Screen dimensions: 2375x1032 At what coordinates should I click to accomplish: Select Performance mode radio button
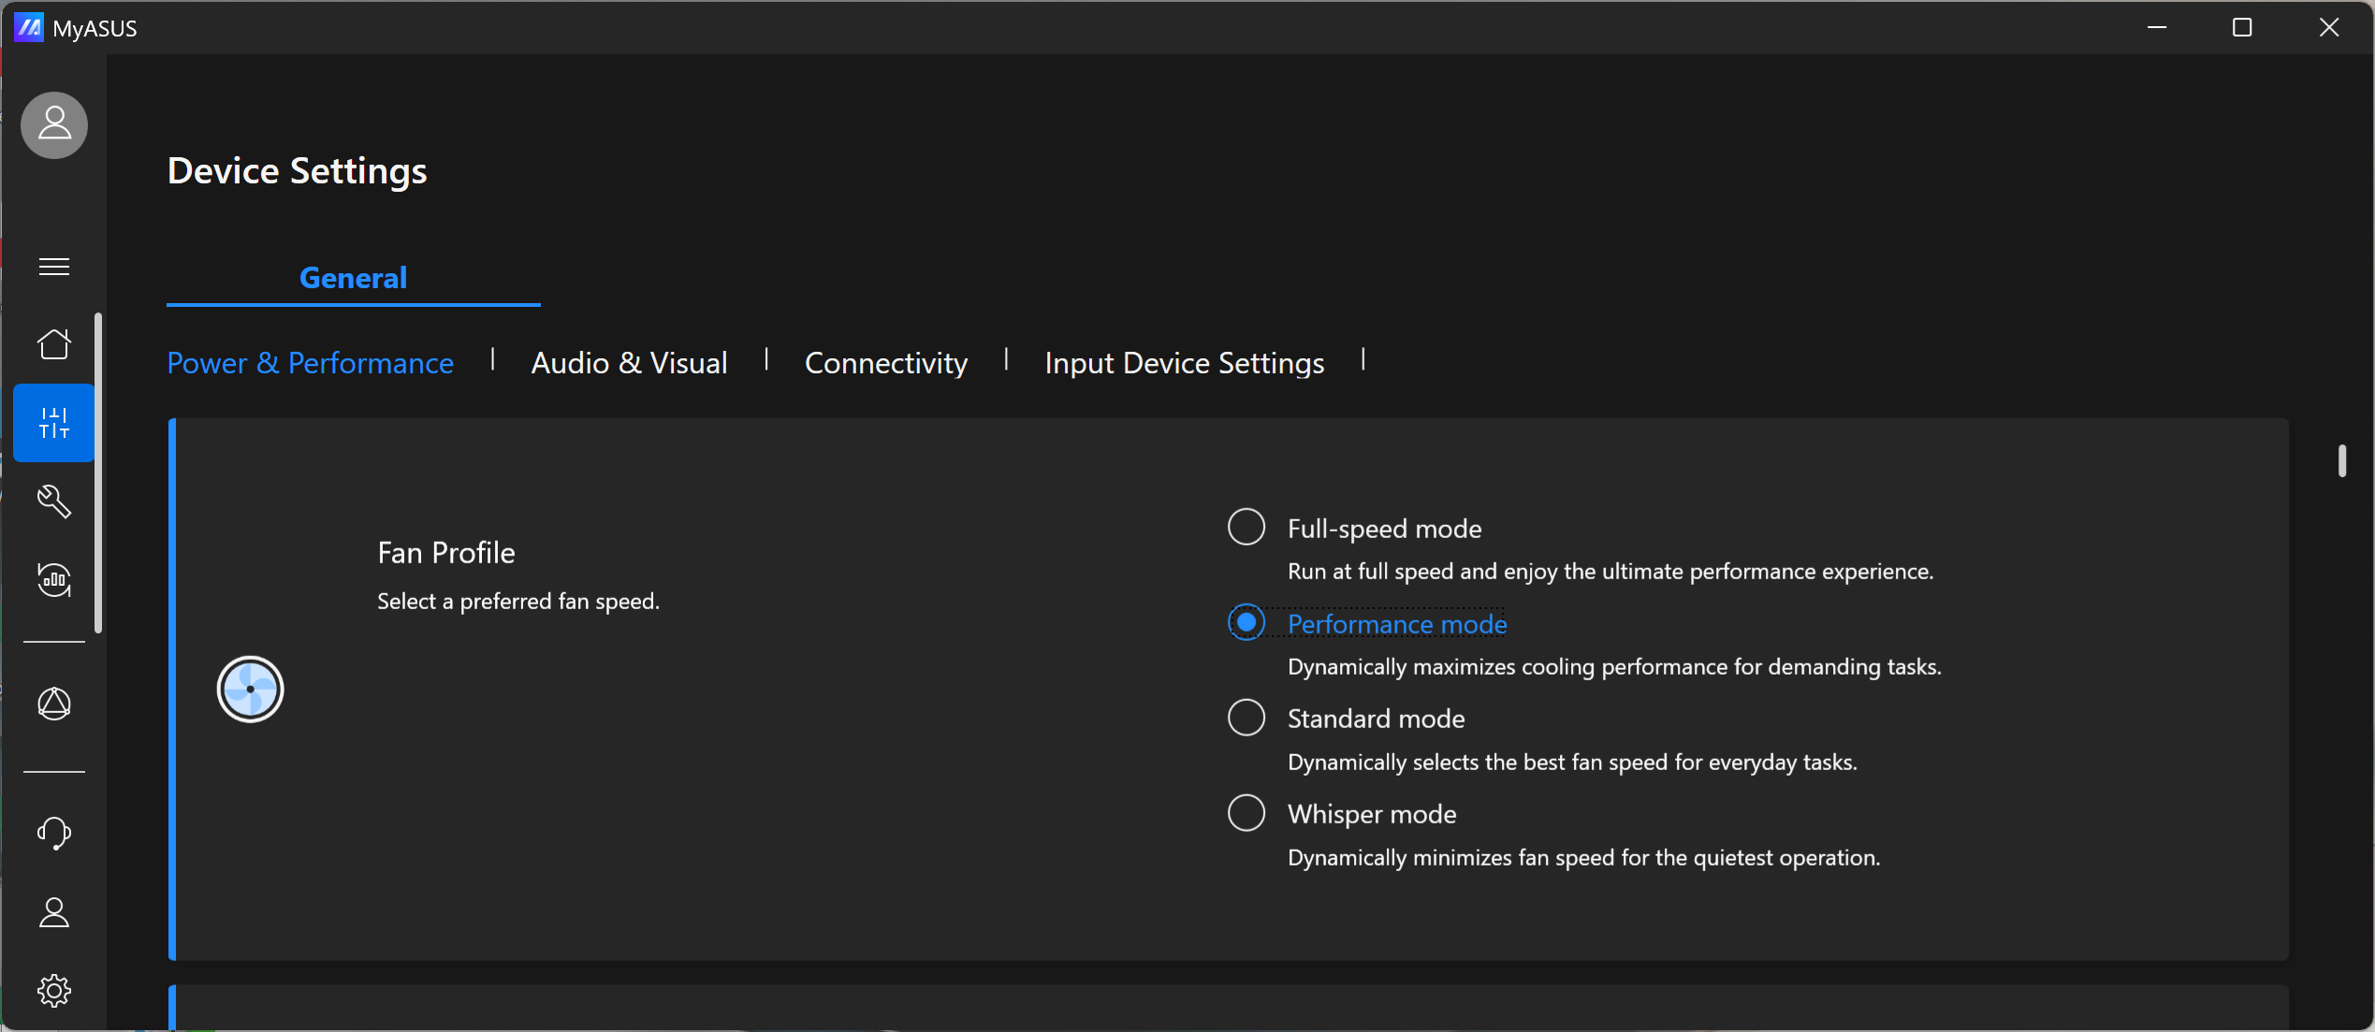pos(1246,622)
